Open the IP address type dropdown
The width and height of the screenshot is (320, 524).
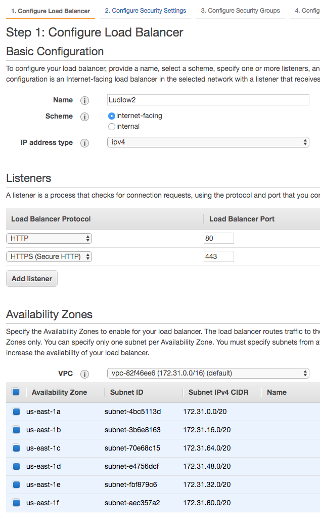(x=208, y=142)
